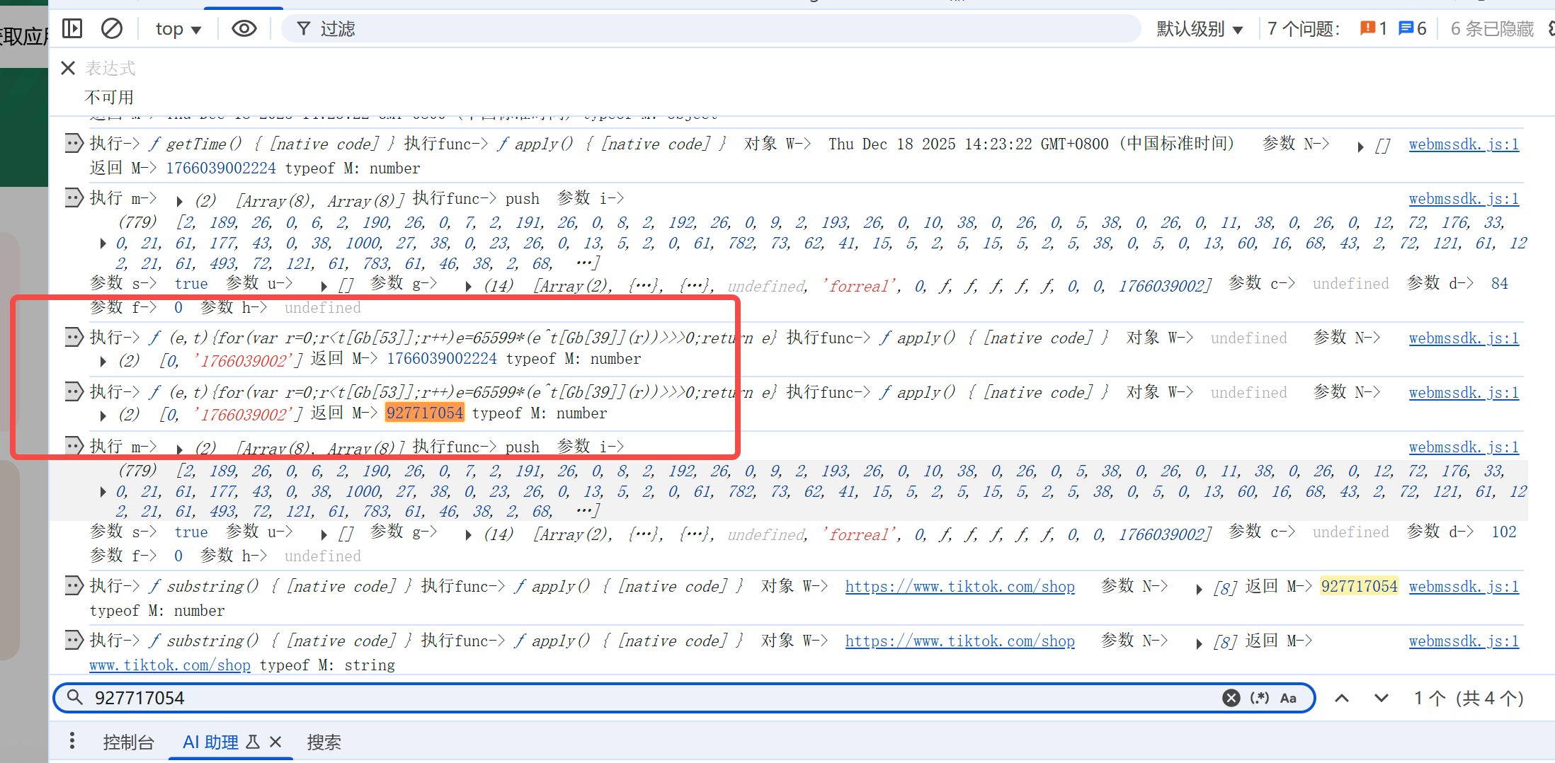Open the top context dropdown

point(178,29)
